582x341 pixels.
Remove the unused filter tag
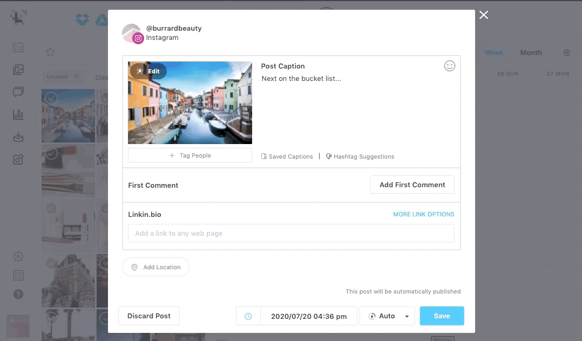[76, 77]
